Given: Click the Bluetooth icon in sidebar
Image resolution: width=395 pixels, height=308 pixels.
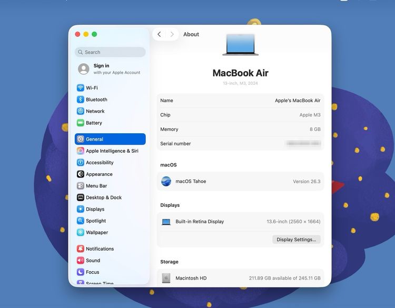Looking at the screenshot, I should pyautogui.click(x=81, y=100).
